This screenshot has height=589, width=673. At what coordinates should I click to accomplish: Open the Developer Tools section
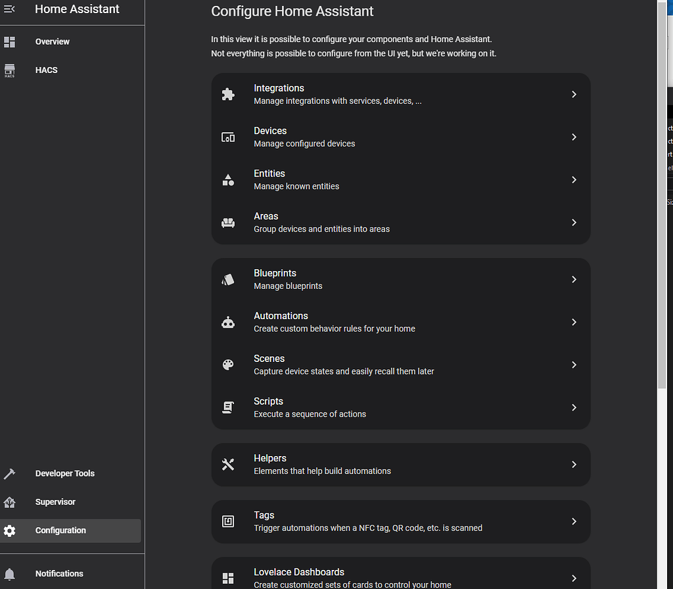click(64, 473)
